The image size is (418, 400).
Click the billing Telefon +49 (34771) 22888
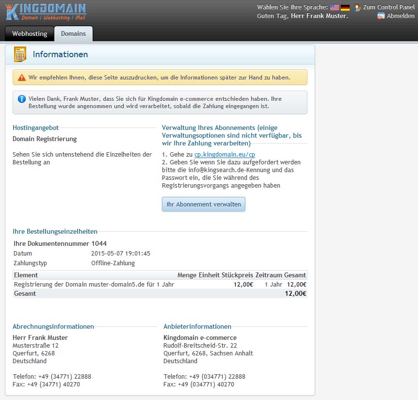(52, 377)
